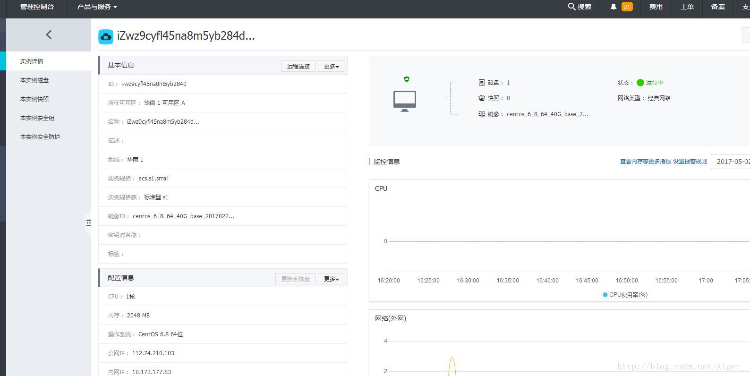Screen dimensions: 750x376
Task: Click 查看内存等更多指标 link
Action: pos(645,162)
